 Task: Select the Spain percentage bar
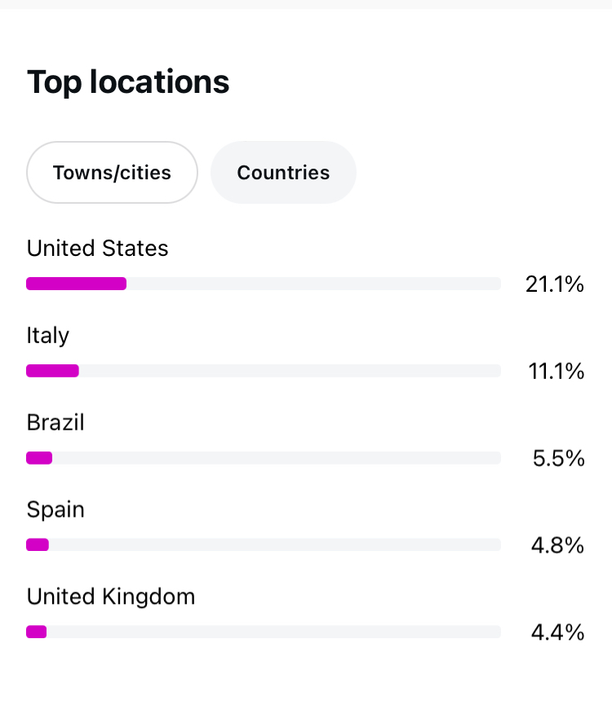click(x=263, y=544)
